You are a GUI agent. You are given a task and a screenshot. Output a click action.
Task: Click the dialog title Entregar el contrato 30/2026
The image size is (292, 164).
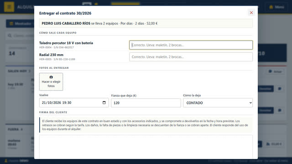click(65, 13)
